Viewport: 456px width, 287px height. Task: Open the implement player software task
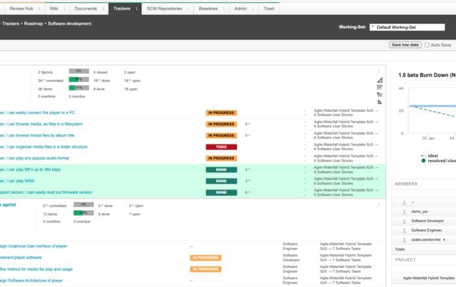click(x=21, y=258)
